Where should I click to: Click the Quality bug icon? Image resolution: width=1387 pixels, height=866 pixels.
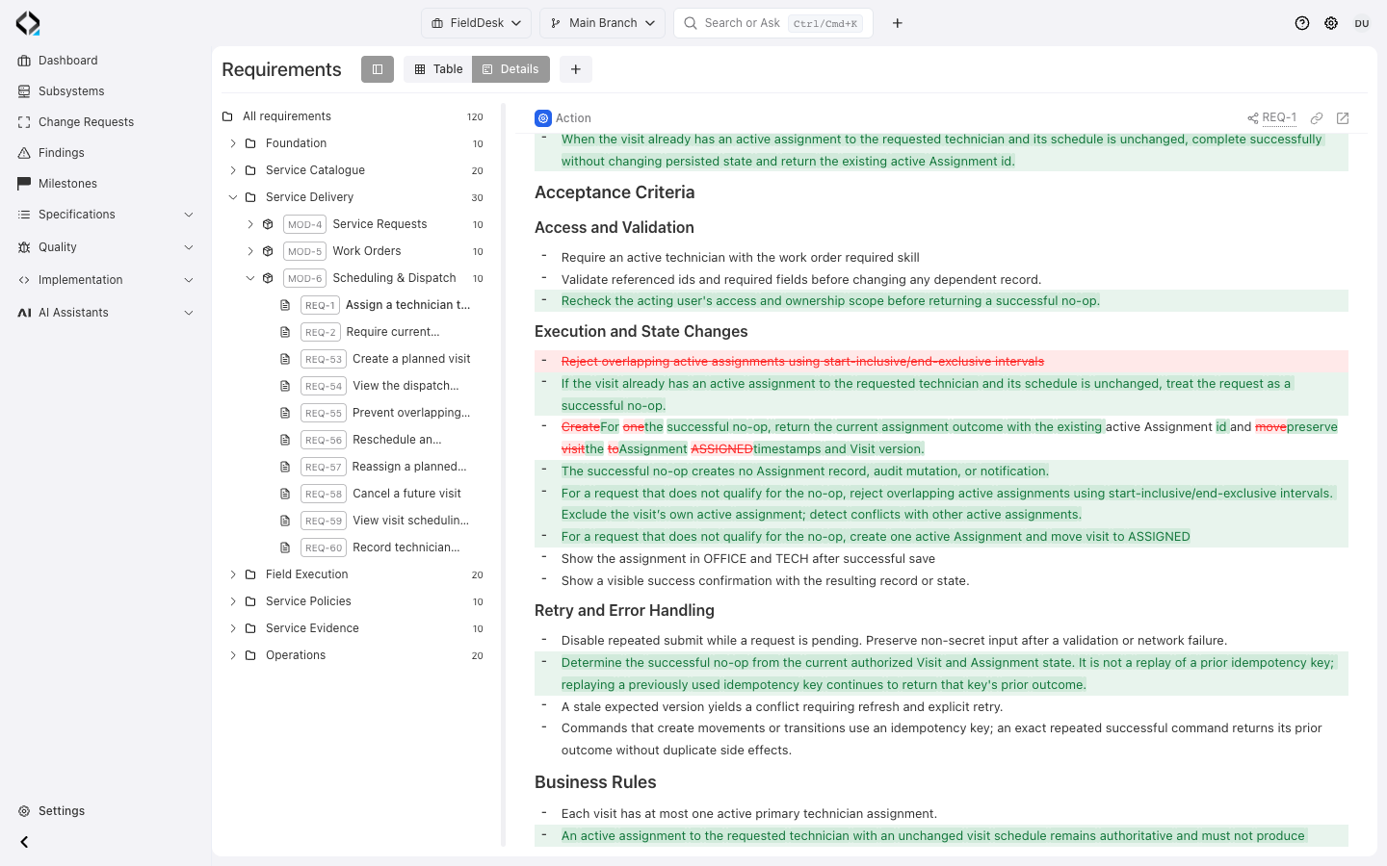[x=24, y=247]
